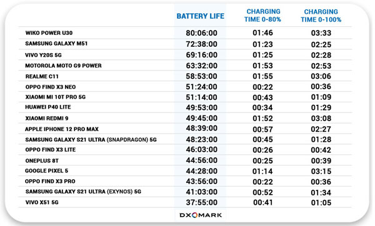The width and height of the screenshot is (375, 226).
Task: Click the CHARGING TIME 0-100% column header
Action: pos(321,16)
